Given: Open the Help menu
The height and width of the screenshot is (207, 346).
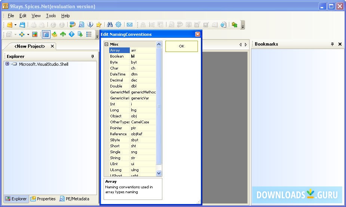Looking at the screenshot, I should (65, 16).
